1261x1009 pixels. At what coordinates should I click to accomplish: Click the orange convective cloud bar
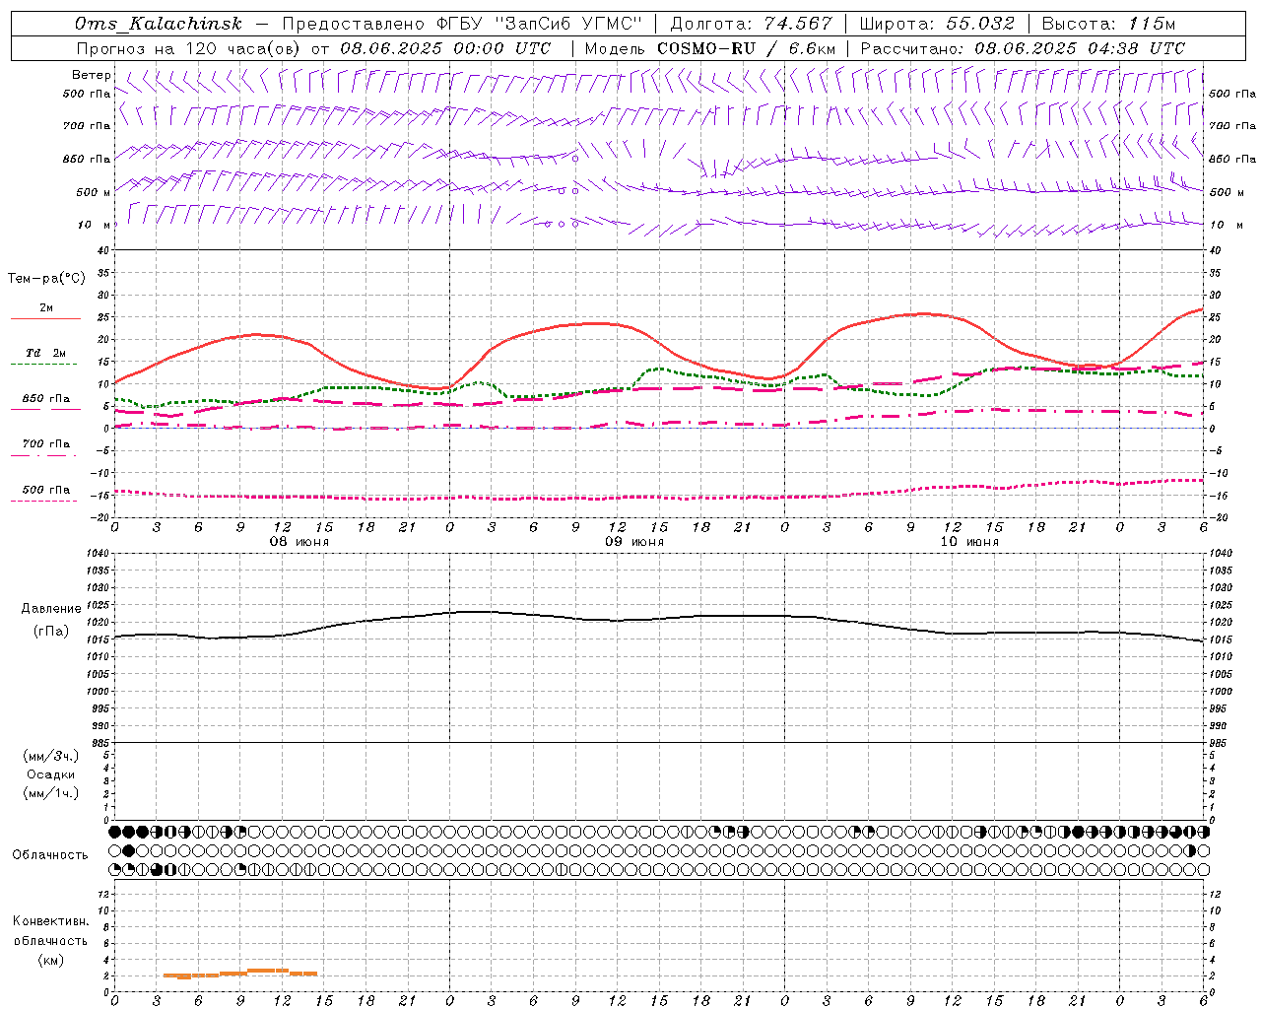click(x=240, y=974)
